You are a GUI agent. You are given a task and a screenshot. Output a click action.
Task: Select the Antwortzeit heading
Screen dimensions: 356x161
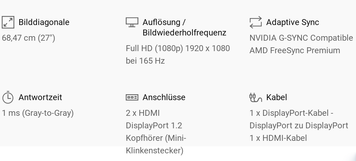pyautogui.click(x=40, y=97)
